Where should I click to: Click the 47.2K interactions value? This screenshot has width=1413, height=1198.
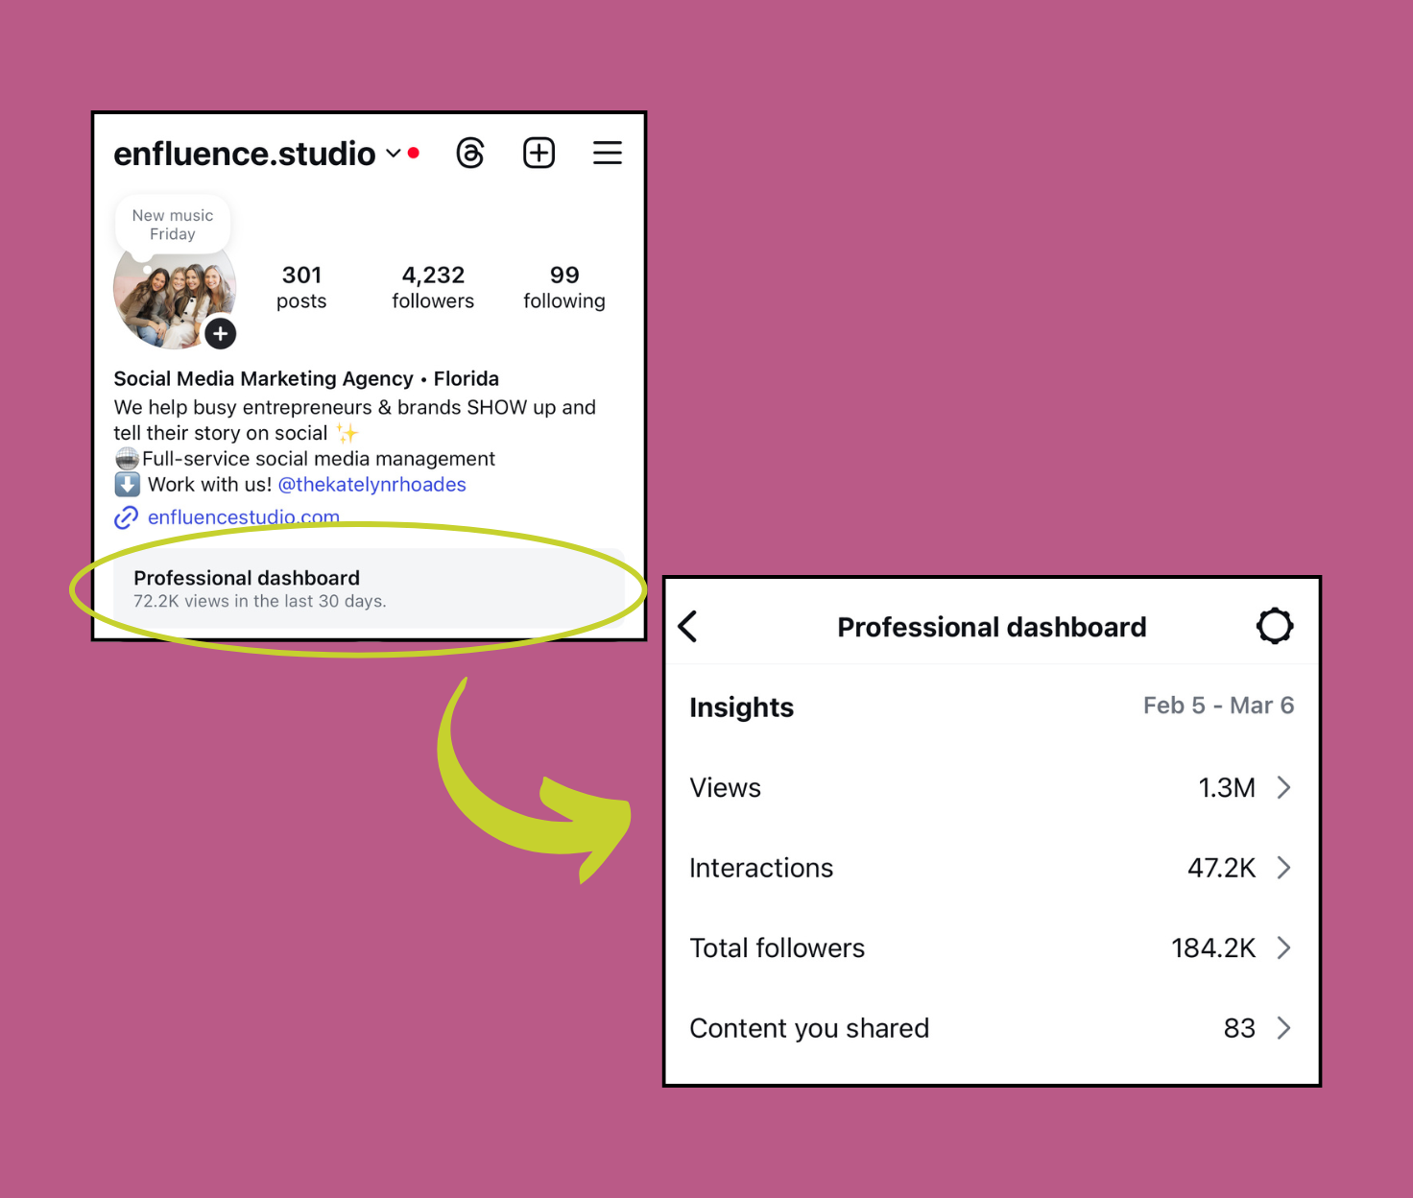click(1221, 868)
